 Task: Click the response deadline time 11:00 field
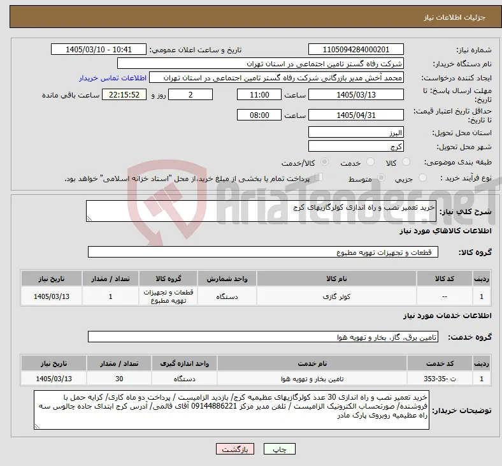259,95
